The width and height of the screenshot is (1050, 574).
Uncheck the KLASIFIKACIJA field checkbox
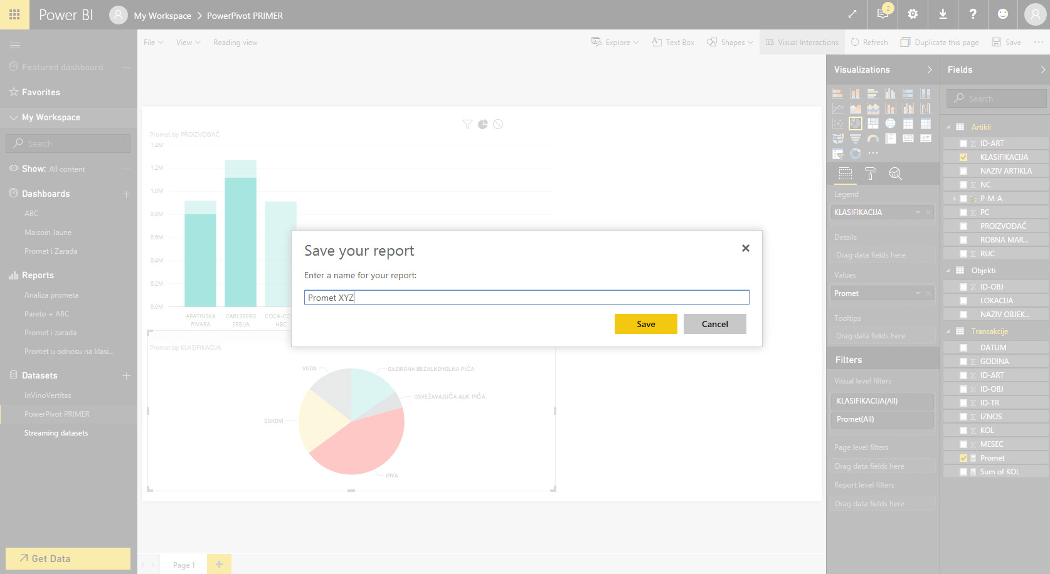[963, 157]
